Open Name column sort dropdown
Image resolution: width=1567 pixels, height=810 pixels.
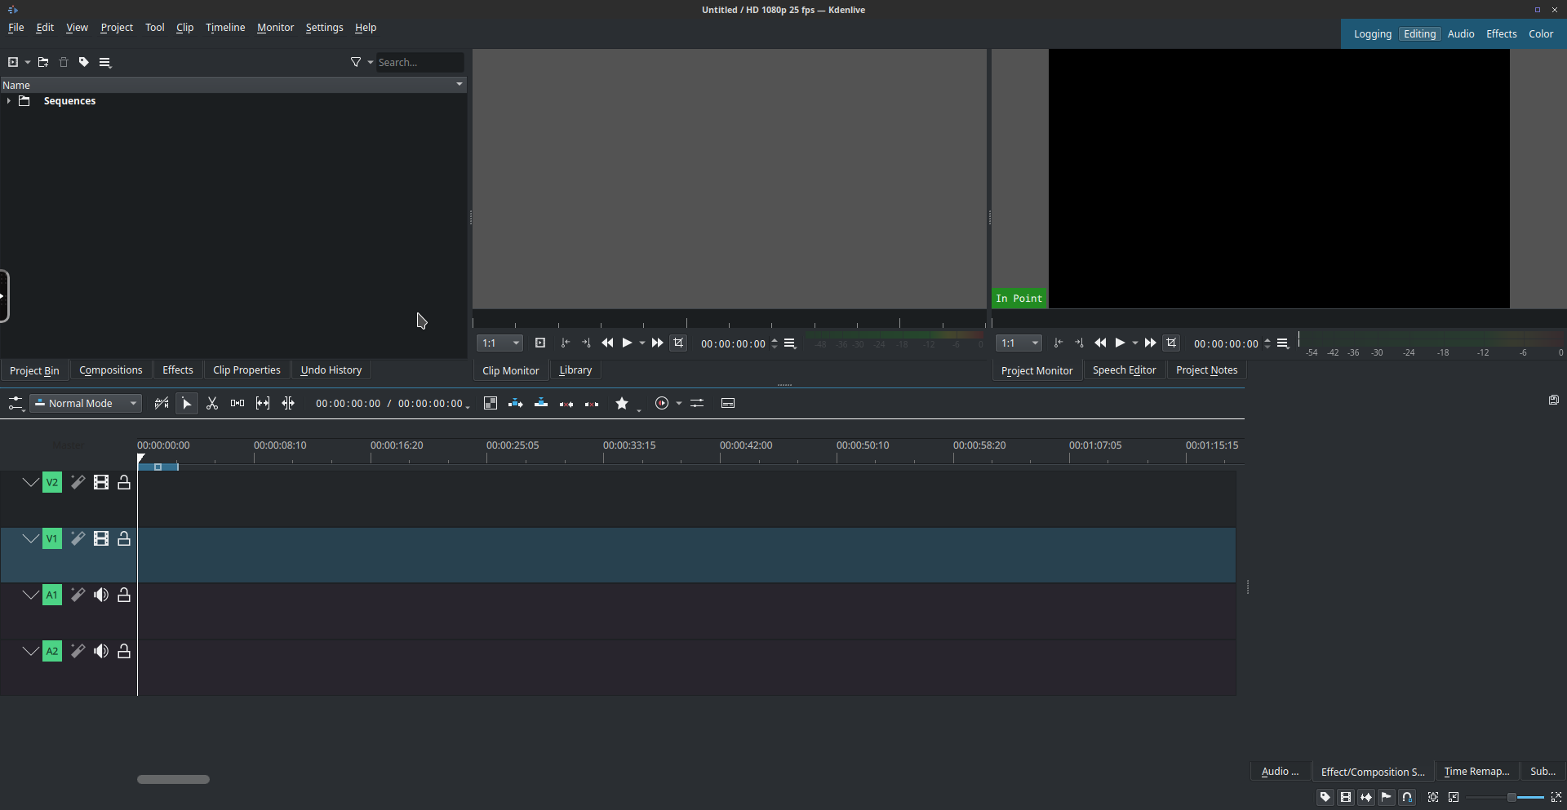(459, 85)
